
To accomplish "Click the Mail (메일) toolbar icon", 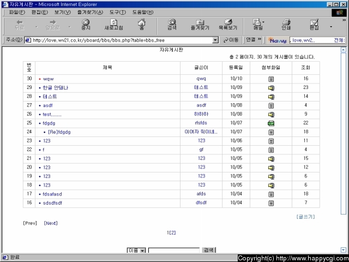I will (x=258, y=25).
